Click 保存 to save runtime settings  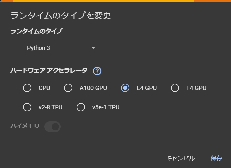coord(216,158)
